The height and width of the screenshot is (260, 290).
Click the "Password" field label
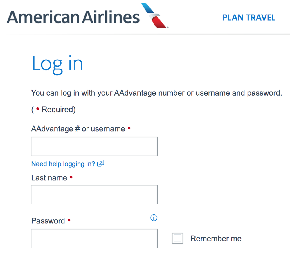pyautogui.click(x=48, y=221)
